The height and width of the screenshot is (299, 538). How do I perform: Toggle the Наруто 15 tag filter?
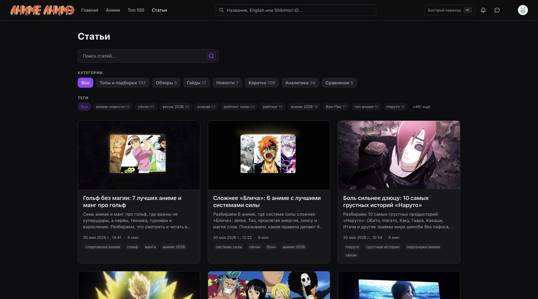click(x=395, y=107)
